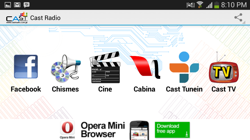Screen dimensions: 250x140
Task: Tap the Cabina label
Action: pos(145,89)
